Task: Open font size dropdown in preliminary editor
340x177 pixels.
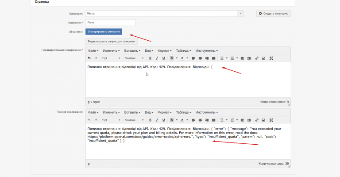Action: pos(111,58)
